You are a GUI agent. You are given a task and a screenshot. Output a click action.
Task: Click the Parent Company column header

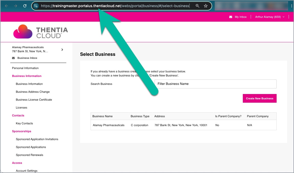[x=258, y=116]
